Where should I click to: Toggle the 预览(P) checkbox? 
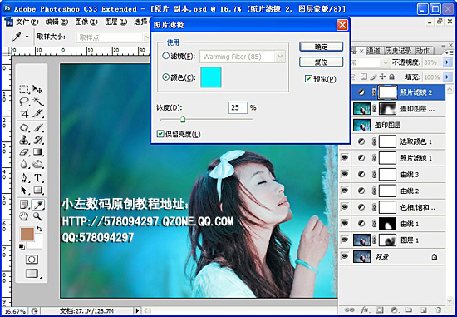[308, 78]
